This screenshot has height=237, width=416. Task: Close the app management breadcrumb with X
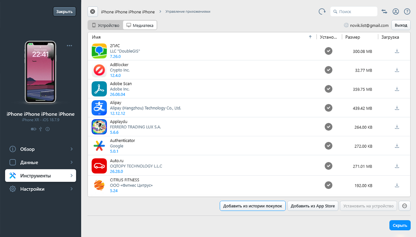pos(92,12)
